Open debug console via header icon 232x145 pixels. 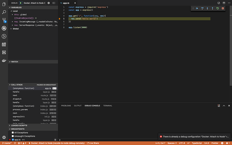(54, 3)
